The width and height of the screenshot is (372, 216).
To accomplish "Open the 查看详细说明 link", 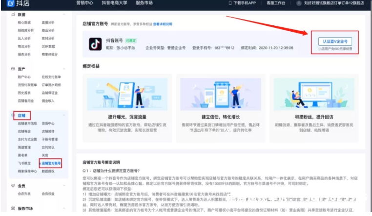I will 163,23.
